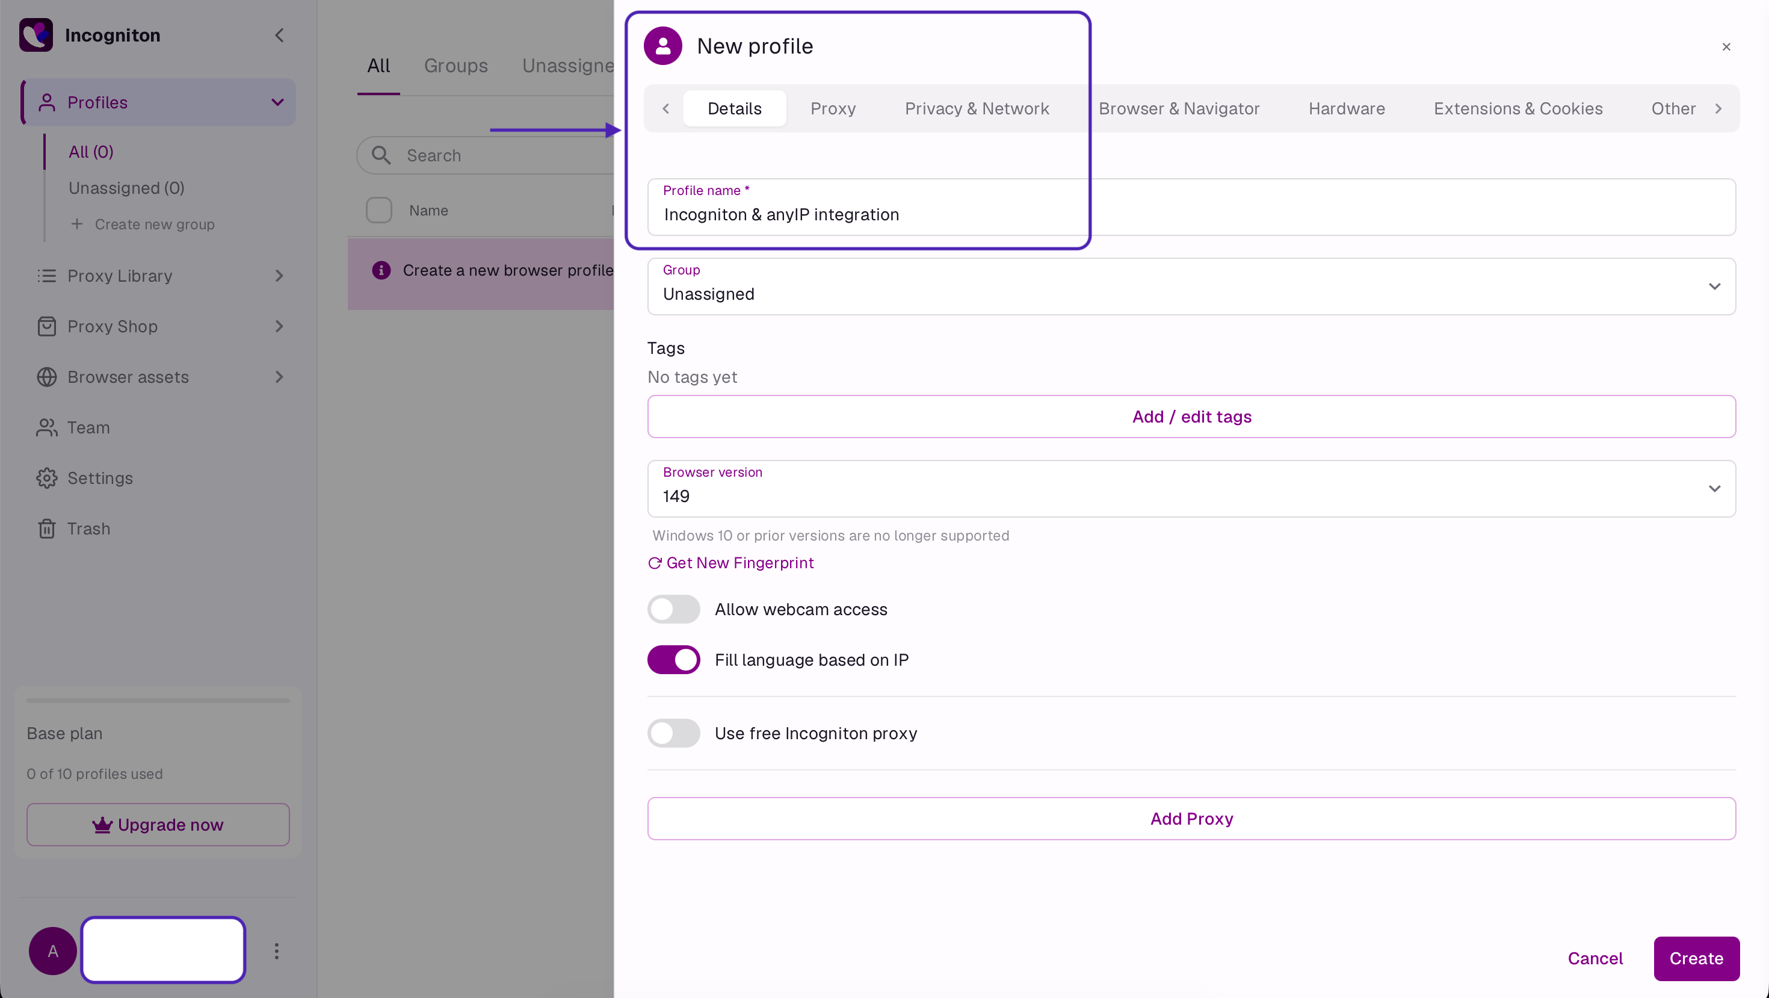Switch to the Details tab

coord(734,108)
